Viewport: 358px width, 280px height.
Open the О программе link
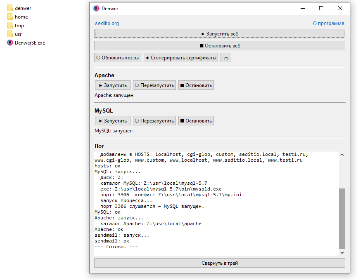tap(328, 24)
